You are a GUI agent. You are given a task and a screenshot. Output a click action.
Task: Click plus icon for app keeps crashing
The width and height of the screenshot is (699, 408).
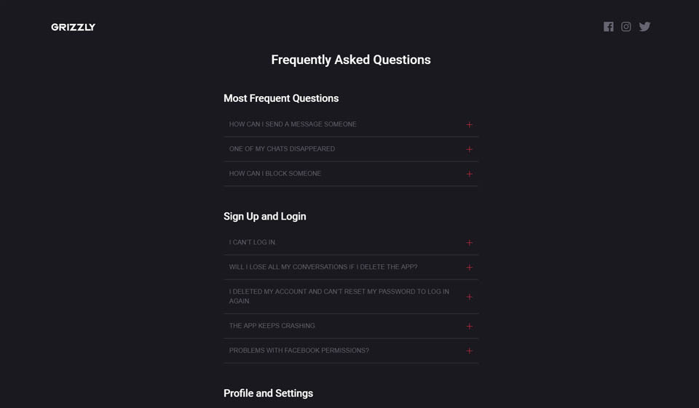point(469,327)
